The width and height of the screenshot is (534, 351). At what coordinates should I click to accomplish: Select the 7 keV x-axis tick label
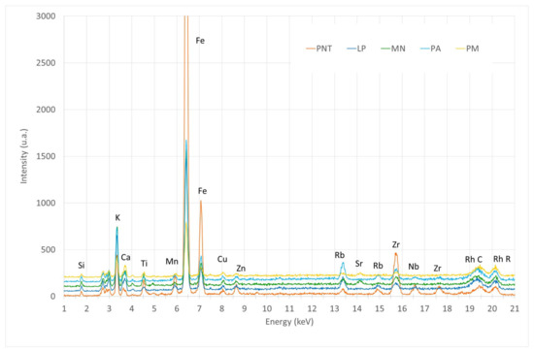[x=199, y=308]
